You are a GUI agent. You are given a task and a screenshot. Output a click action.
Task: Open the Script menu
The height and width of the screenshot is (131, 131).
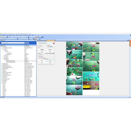pos(21,35)
